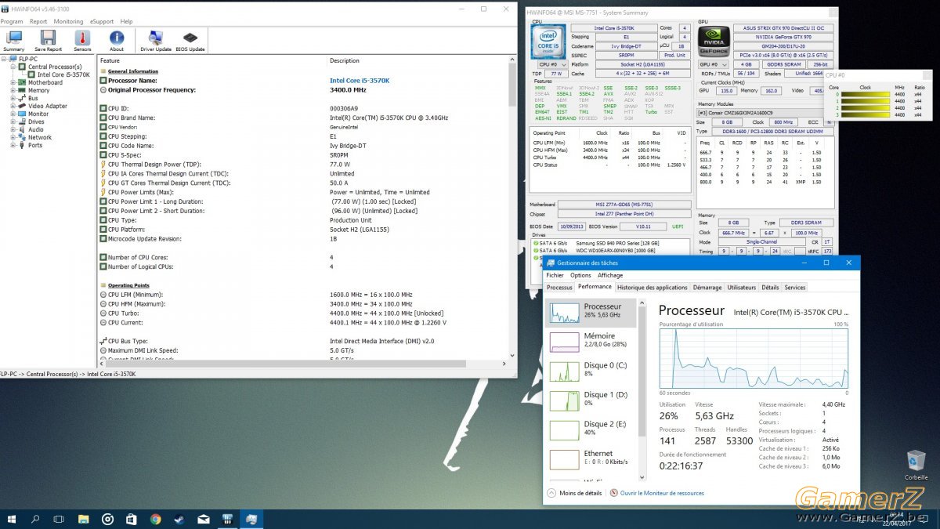Select the Audio item in the tree

click(x=36, y=129)
